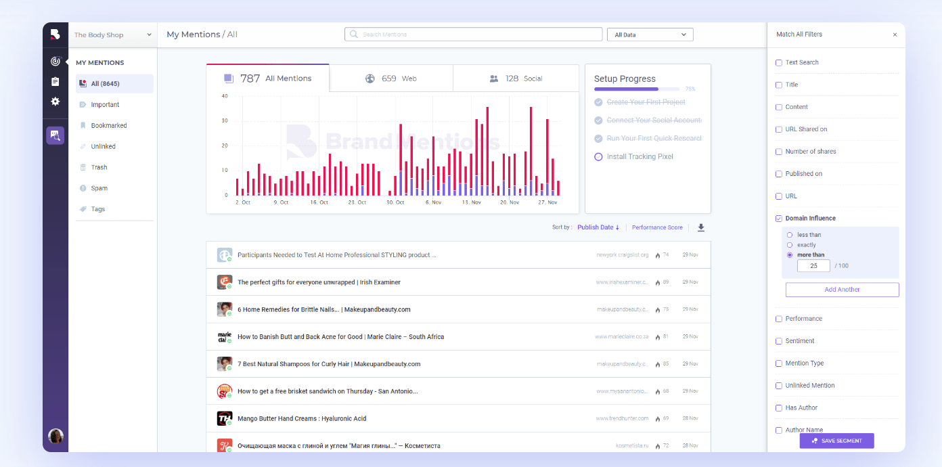The height and width of the screenshot is (467, 942).
Task: Enable the Number of shares checkbox
Action: (x=779, y=152)
